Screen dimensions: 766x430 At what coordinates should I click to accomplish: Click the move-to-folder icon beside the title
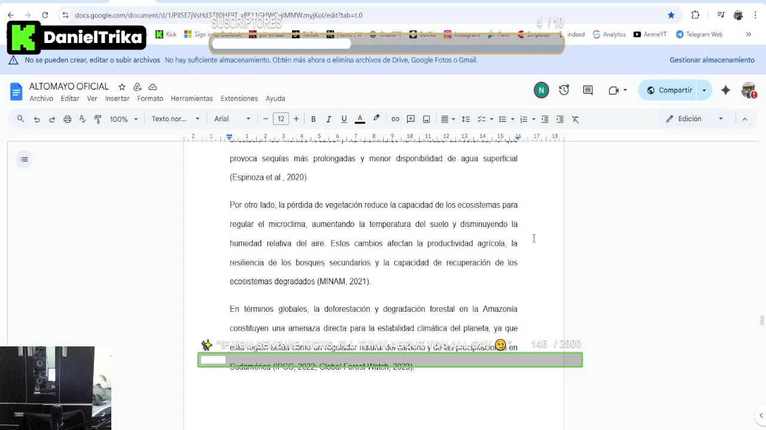(138, 87)
